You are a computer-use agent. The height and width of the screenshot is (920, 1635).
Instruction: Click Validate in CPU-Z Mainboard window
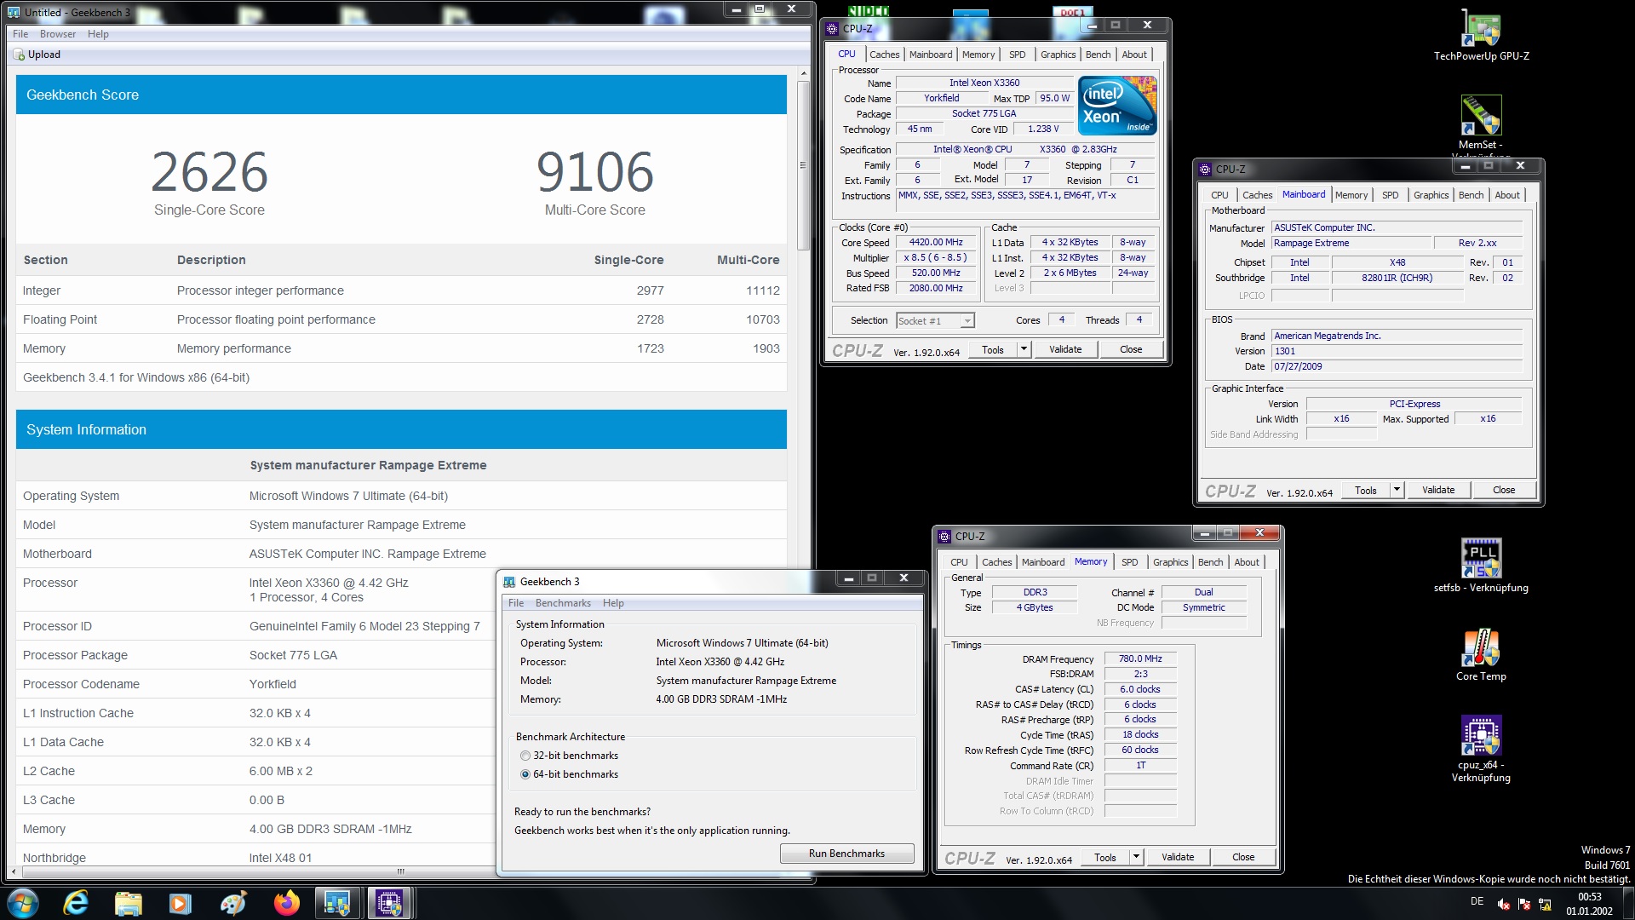[1437, 490]
